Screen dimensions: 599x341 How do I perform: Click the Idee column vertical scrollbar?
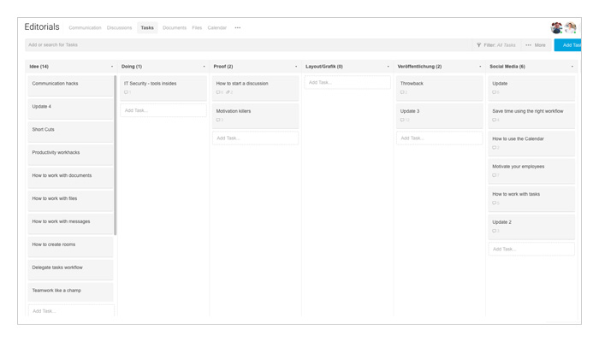115,155
